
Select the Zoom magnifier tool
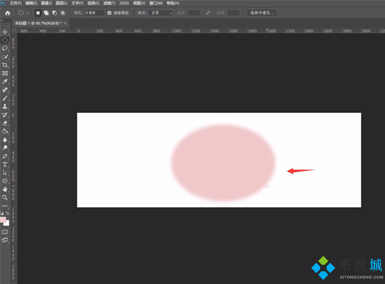coord(5,197)
